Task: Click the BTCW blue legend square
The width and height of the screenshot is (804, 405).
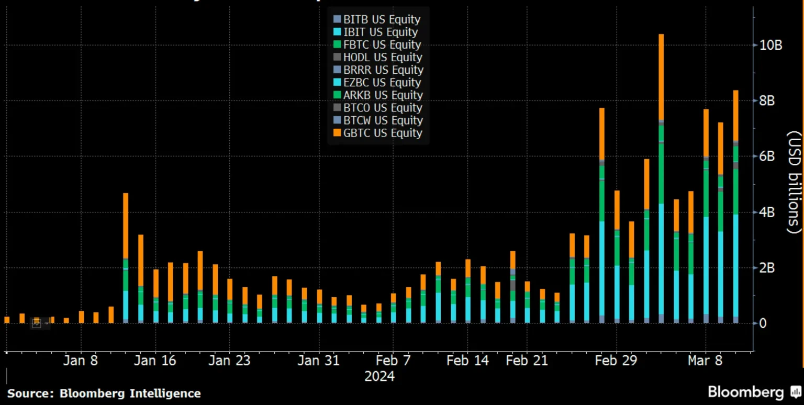Action: pos(338,120)
